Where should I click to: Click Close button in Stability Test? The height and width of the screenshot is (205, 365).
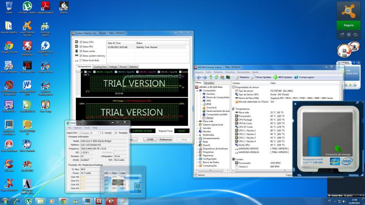tap(184, 140)
